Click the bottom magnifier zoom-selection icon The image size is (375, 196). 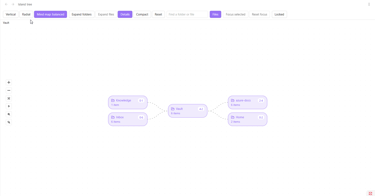pos(9,122)
